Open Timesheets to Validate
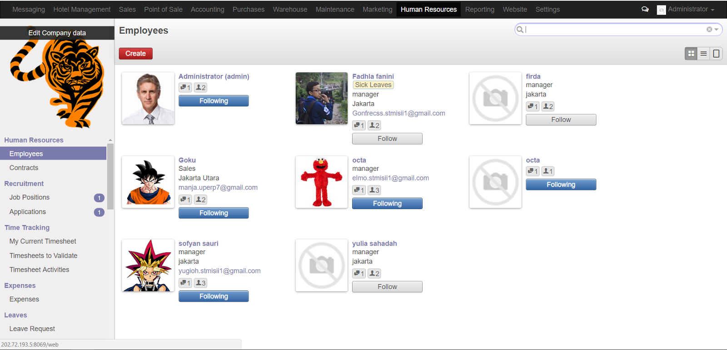The width and height of the screenshot is (727, 350). coord(43,256)
